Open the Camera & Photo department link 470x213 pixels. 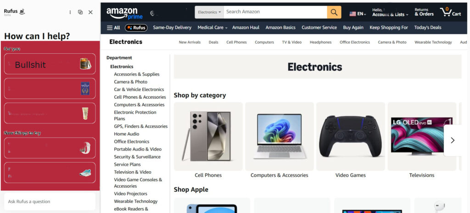point(131,82)
